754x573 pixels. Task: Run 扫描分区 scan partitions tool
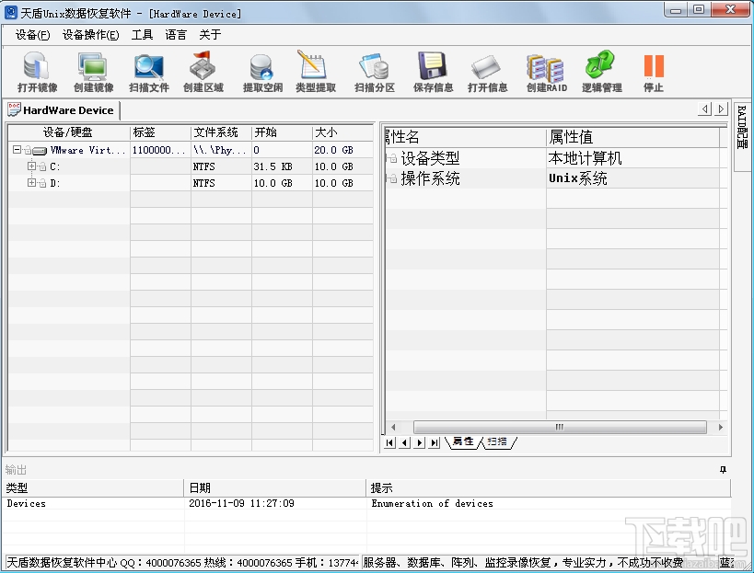[x=375, y=72]
